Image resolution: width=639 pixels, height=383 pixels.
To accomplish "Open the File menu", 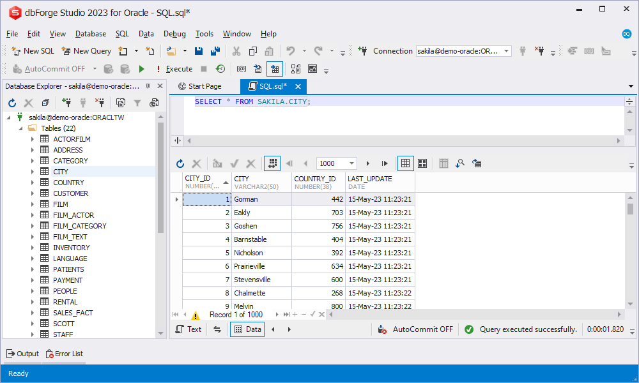I will pyautogui.click(x=12, y=34).
